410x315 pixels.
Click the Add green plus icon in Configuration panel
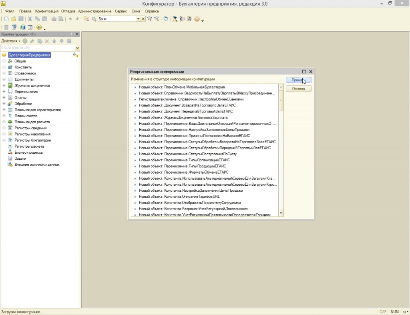click(x=25, y=41)
